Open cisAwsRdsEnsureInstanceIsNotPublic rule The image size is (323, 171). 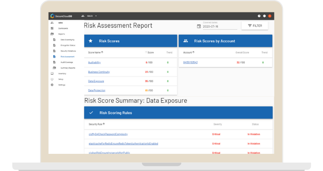tap(109, 153)
